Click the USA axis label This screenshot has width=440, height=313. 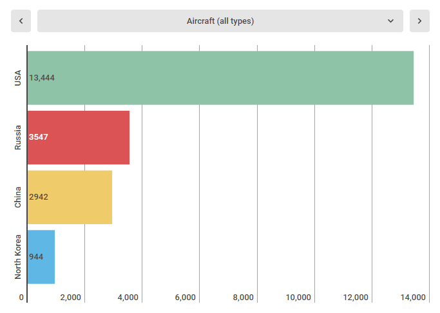click(17, 78)
